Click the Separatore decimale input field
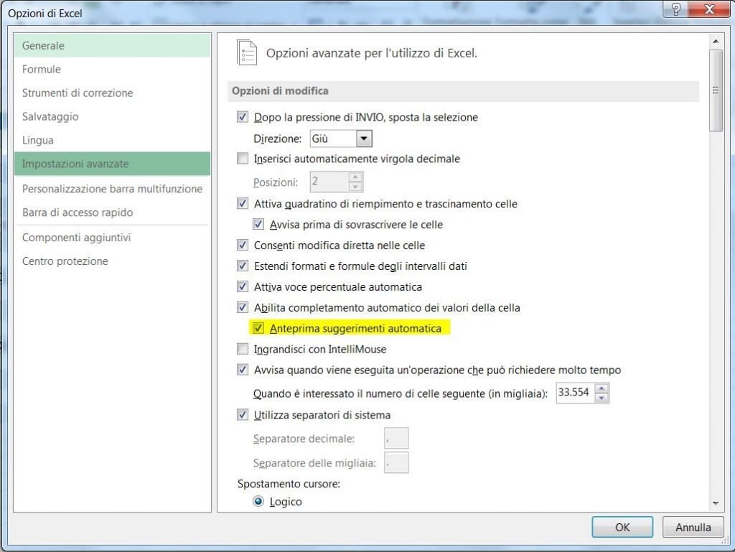Screen dimensions: 735x552 point(395,439)
